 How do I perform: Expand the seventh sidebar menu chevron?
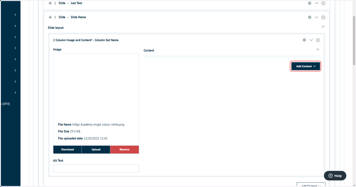point(15,81)
